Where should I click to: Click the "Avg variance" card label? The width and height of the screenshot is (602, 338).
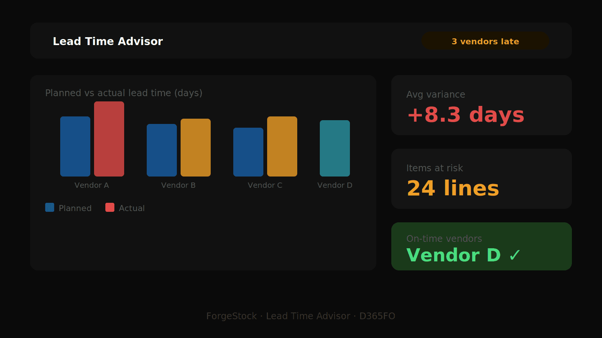click(x=436, y=94)
